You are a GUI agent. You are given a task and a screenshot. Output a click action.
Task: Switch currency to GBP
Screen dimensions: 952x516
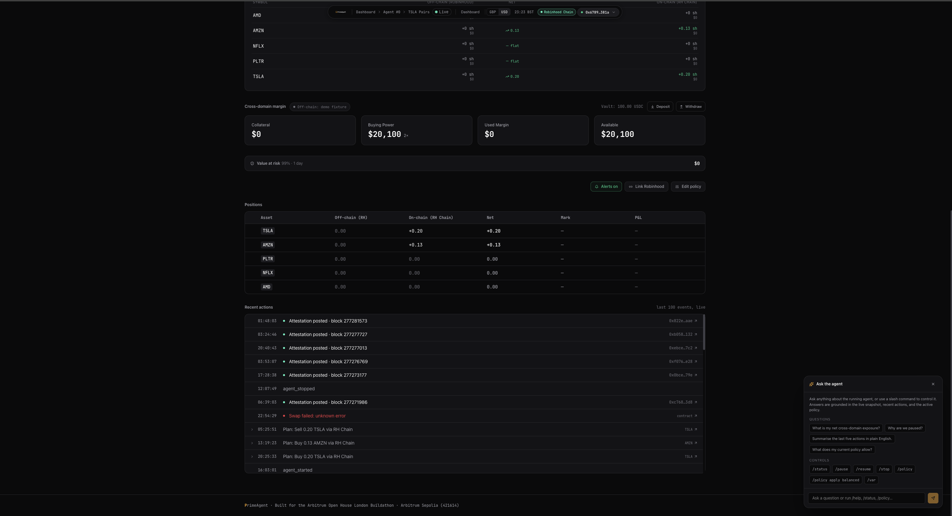point(493,12)
